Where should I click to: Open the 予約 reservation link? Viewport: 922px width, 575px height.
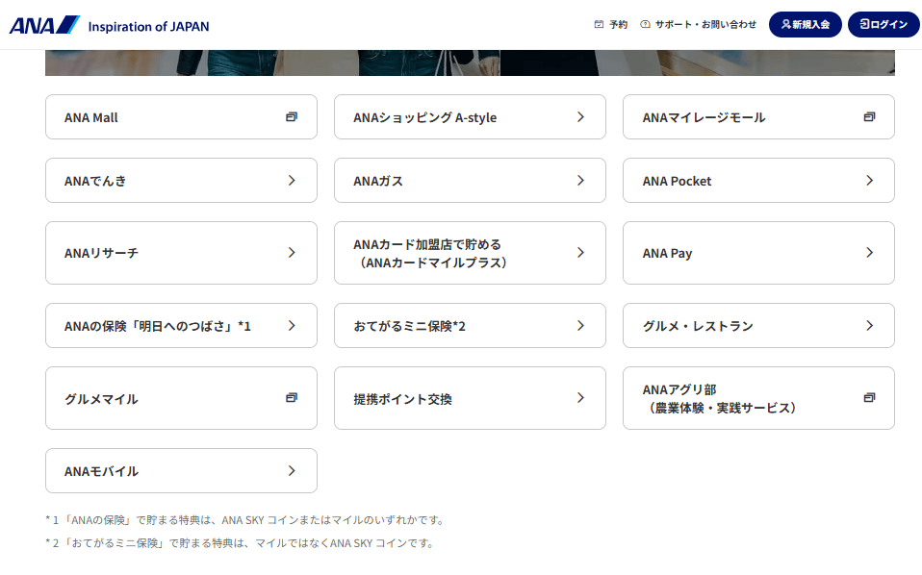tap(611, 25)
